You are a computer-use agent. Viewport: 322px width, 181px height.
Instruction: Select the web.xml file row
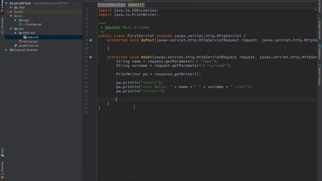point(44,37)
